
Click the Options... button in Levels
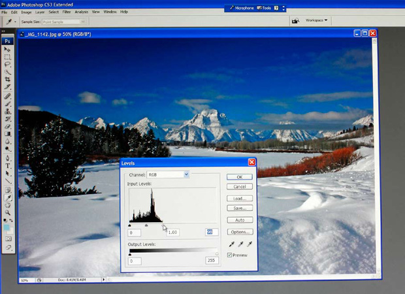(x=239, y=231)
